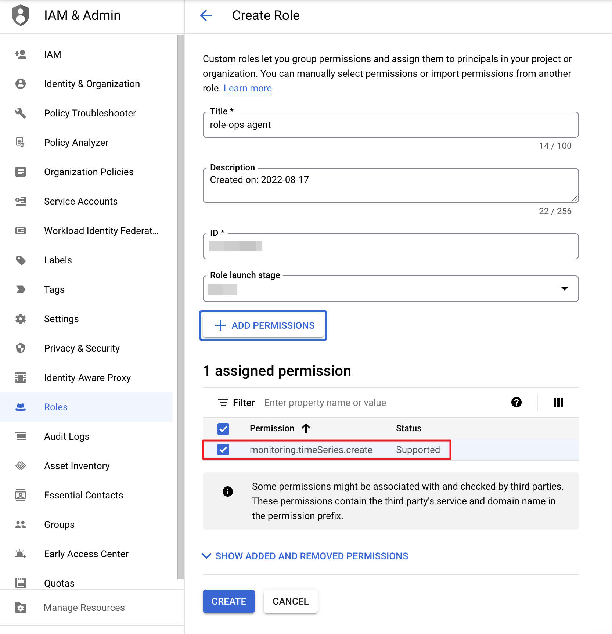Click the Settings gear icon
The height and width of the screenshot is (634, 612).
click(x=21, y=319)
